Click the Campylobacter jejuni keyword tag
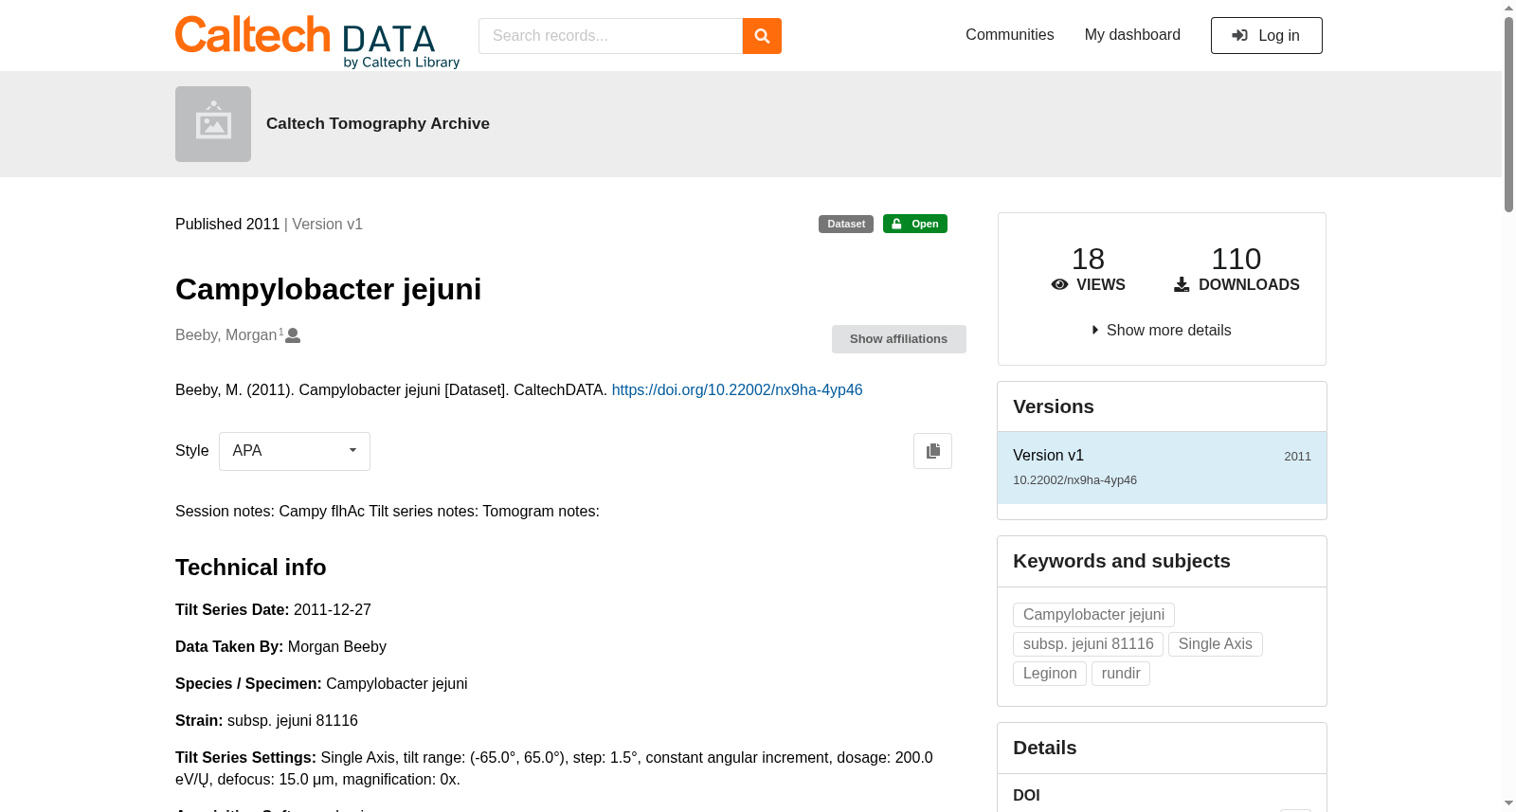The width and height of the screenshot is (1516, 812). click(1093, 615)
